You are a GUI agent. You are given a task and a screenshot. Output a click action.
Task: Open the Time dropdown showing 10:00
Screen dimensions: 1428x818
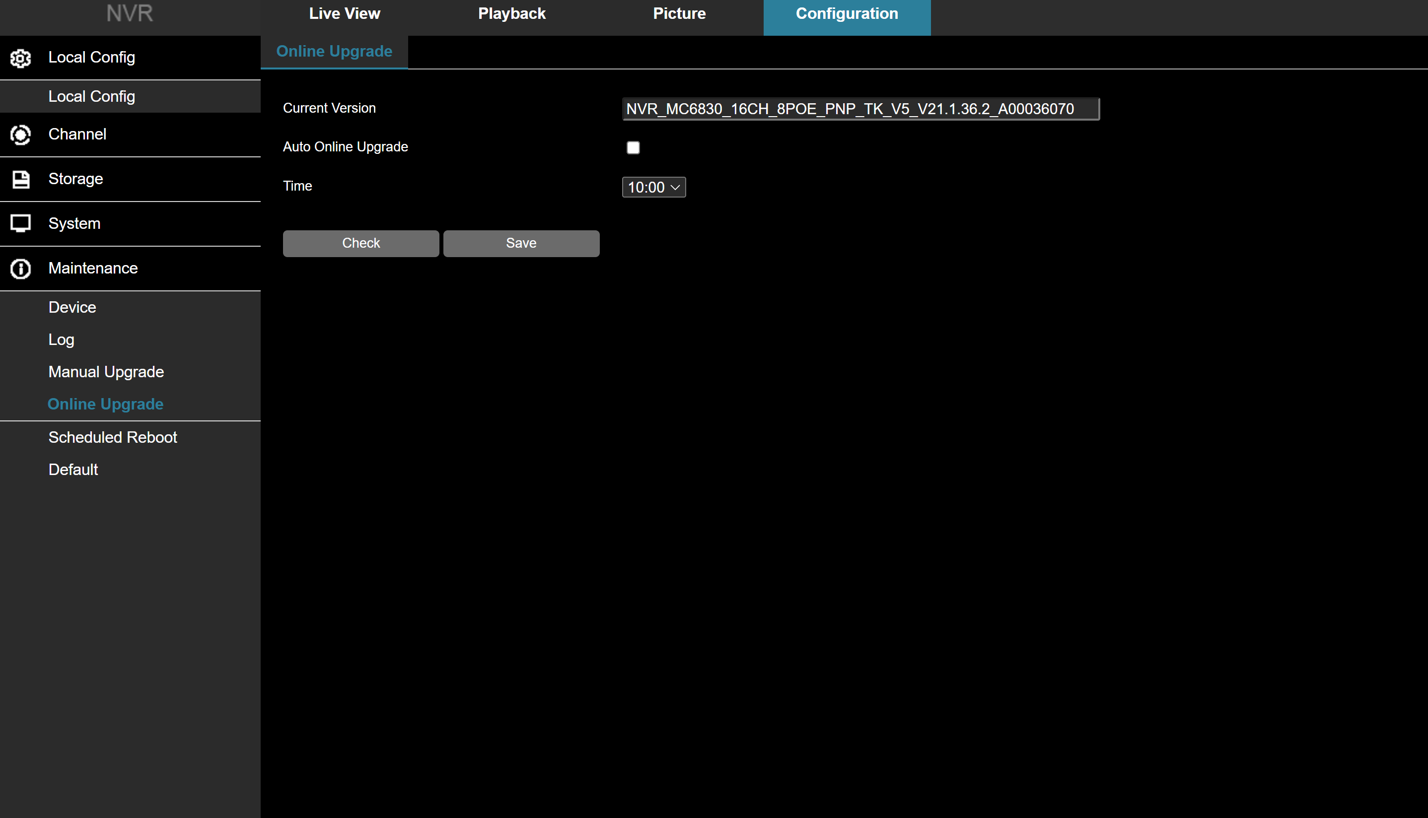pos(653,187)
